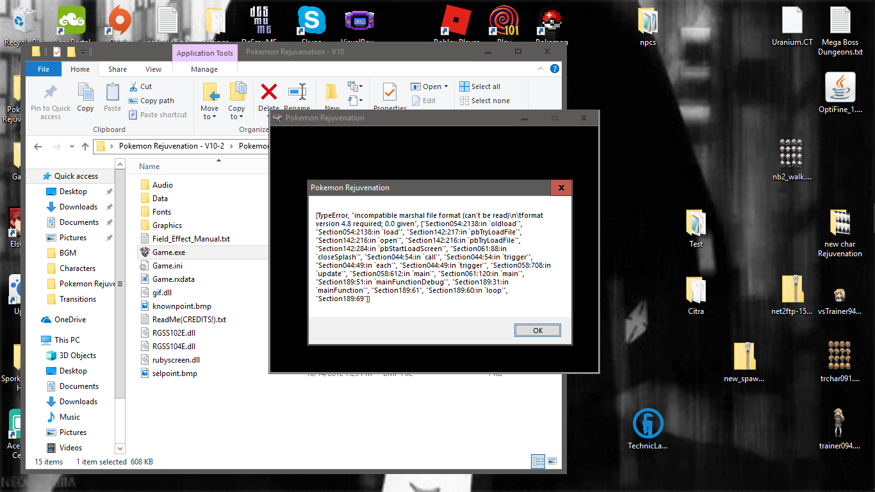The width and height of the screenshot is (875, 492).
Task: Select knownpoint.bmp file
Action: 181,306
